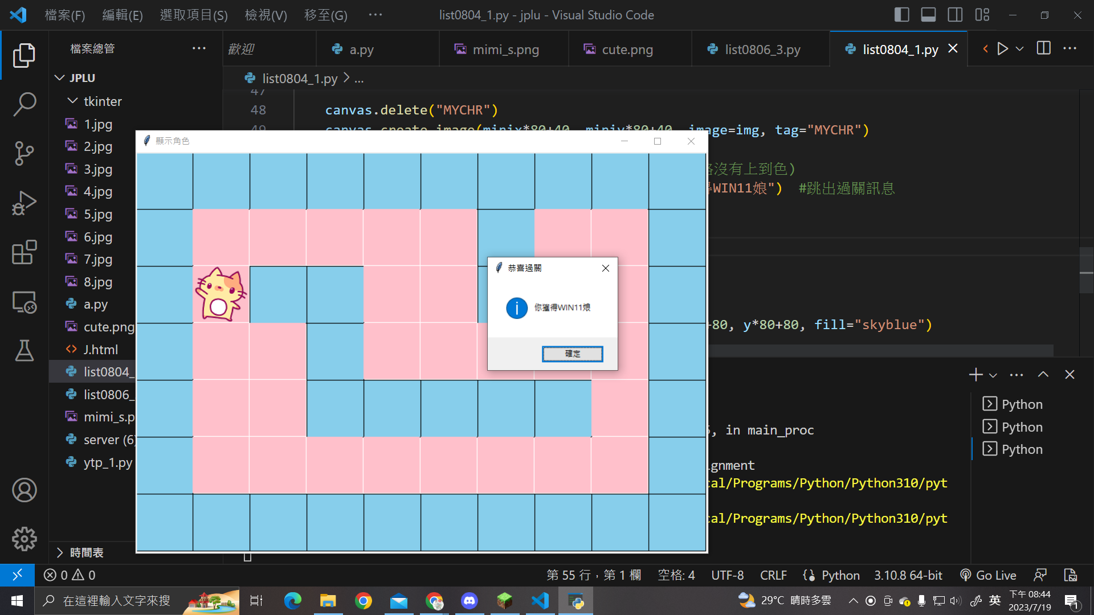Run the Python file with play icon
1094x615 pixels.
point(1003,49)
